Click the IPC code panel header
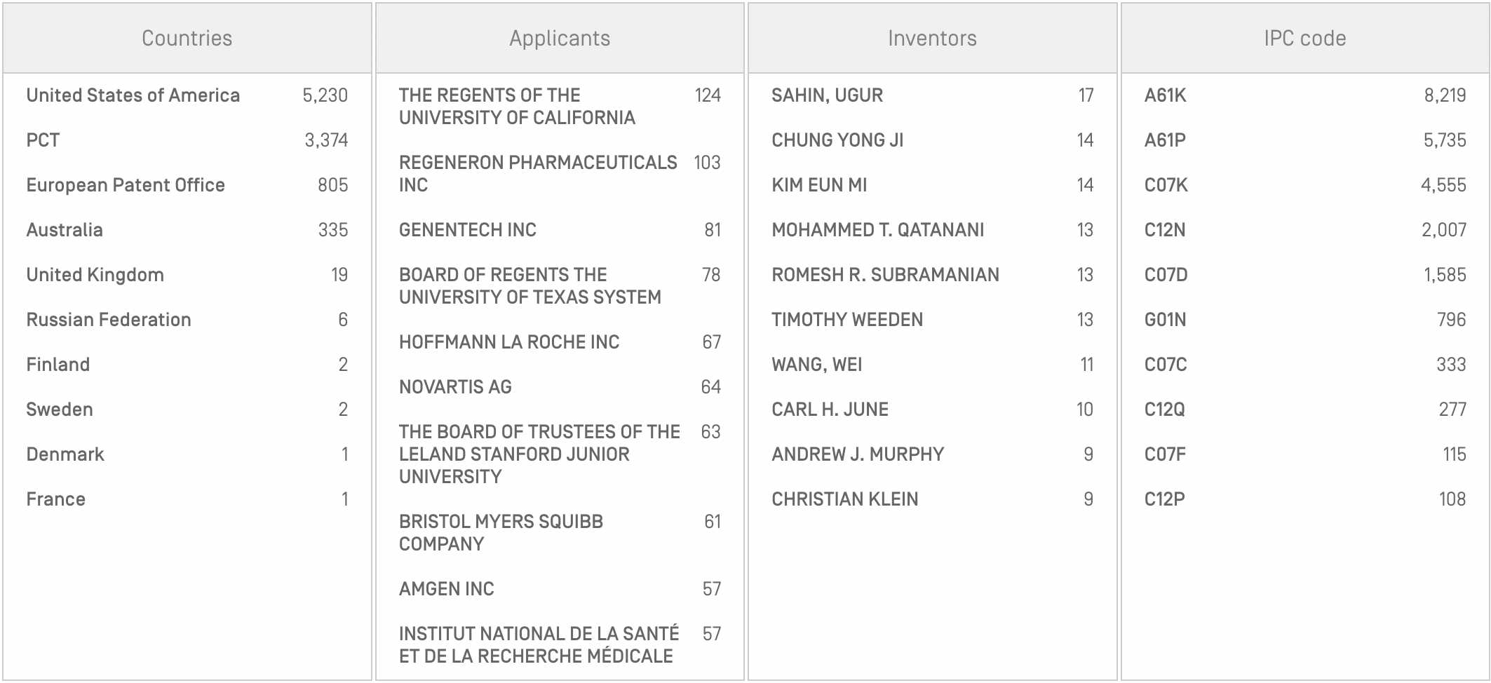The width and height of the screenshot is (1491, 683). [x=1304, y=39]
